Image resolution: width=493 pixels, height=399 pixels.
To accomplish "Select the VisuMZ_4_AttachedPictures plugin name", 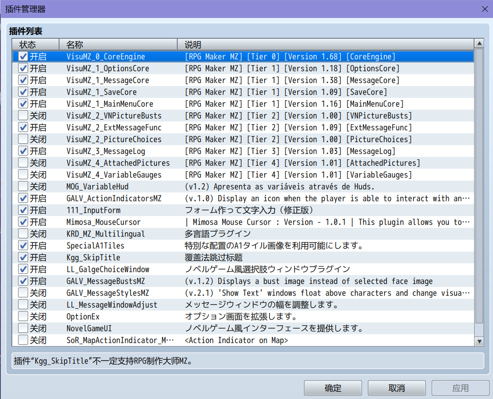I will pyautogui.click(x=118, y=163).
